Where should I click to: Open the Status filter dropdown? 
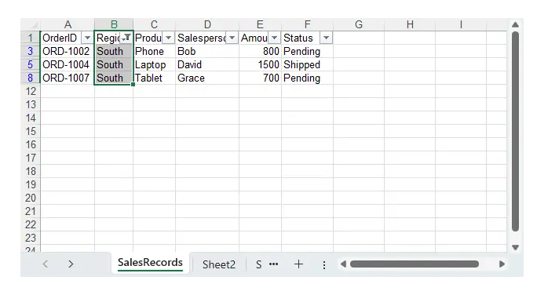[326, 38]
